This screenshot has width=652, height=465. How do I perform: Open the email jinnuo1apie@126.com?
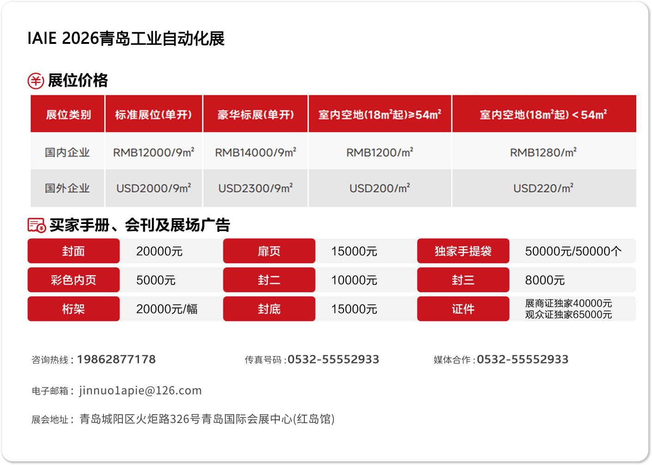tap(140, 391)
